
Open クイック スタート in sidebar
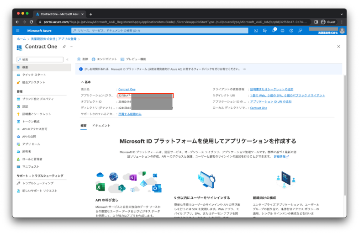[x=34, y=74]
